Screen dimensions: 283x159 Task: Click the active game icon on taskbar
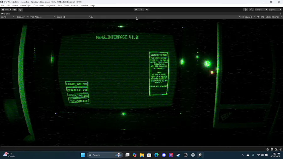tap(200, 155)
